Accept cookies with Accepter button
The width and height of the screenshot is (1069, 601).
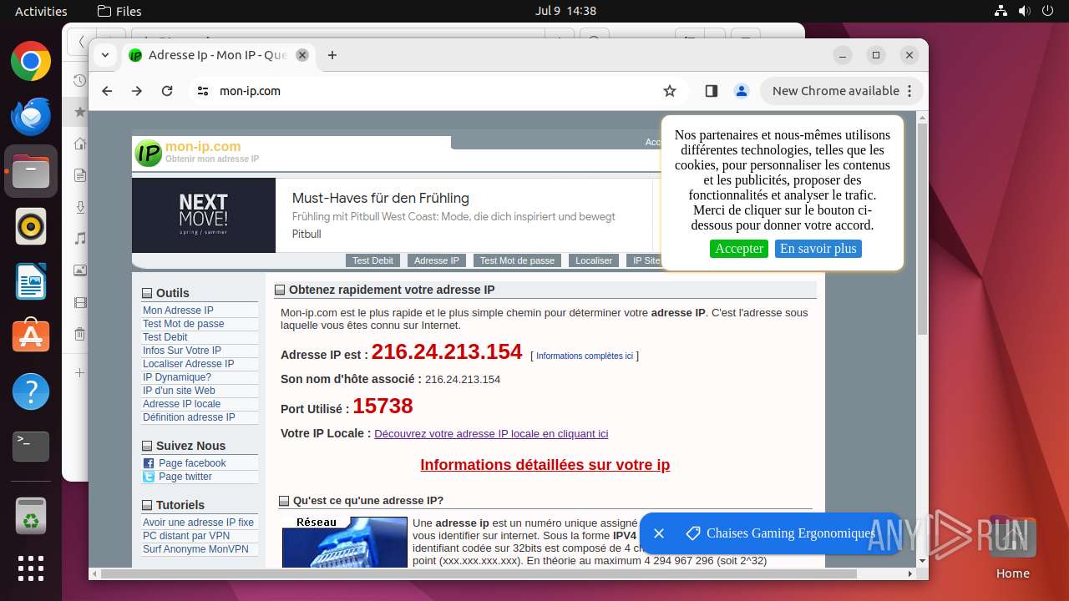739,249
